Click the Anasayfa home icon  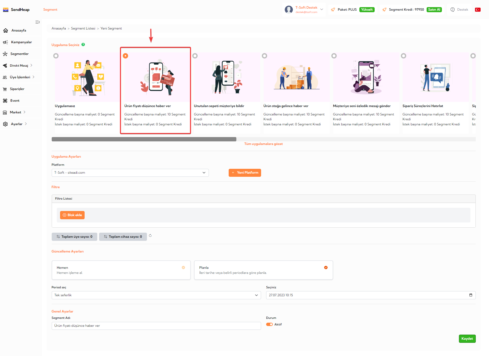pyautogui.click(x=6, y=31)
